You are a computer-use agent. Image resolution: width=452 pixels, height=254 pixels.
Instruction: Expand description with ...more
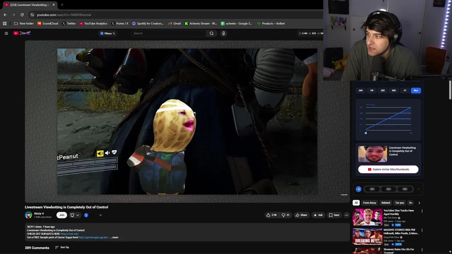point(114,237)
